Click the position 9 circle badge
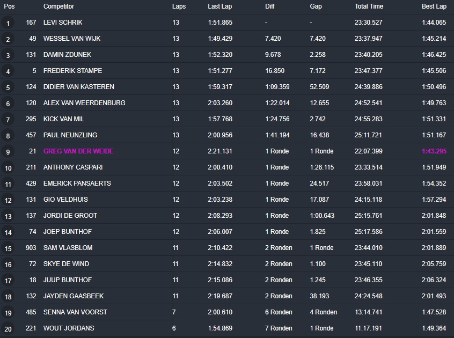454x338 pixels. (8, 152)
